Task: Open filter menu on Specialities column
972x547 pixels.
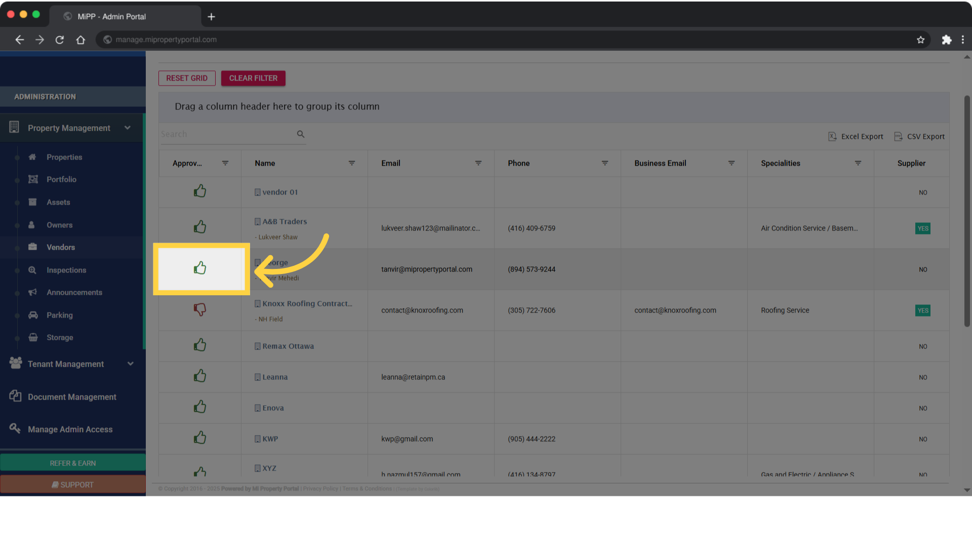Action: (858, 163)
